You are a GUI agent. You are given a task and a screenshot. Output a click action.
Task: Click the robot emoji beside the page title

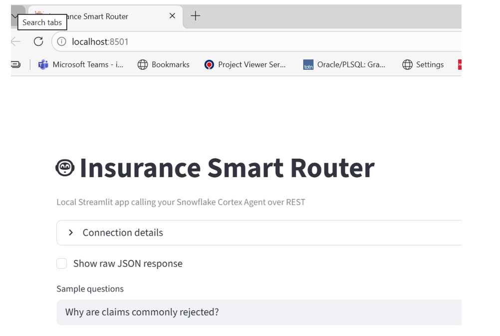[65, 168]
